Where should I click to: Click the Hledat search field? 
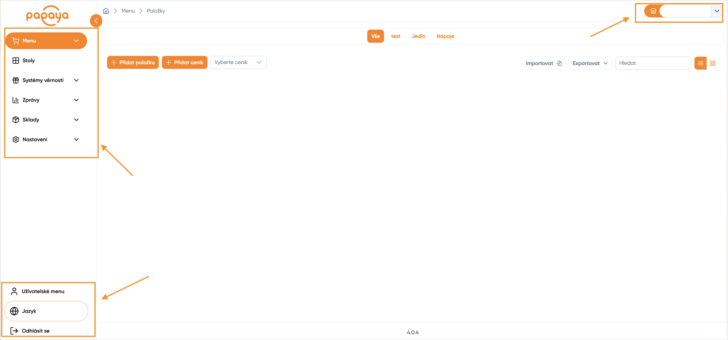click(x=653, y=63)
